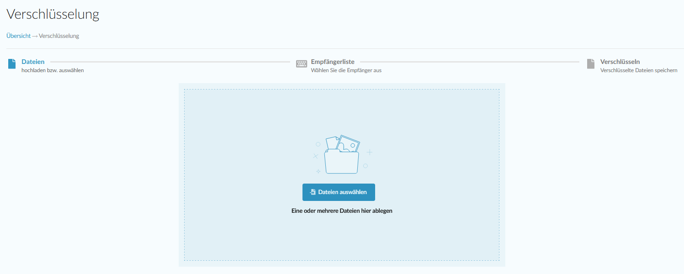
Task: Click the keyboard icon beside Empfängerliste
Action: (302, 64)
